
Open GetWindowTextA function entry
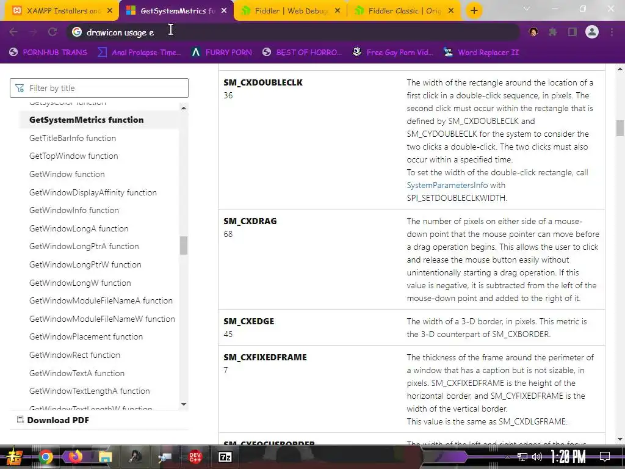[x=77, y=373]
